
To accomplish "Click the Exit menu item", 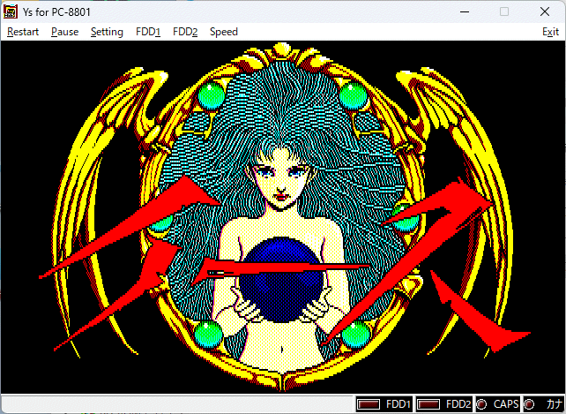I will (x=550, y=32).
